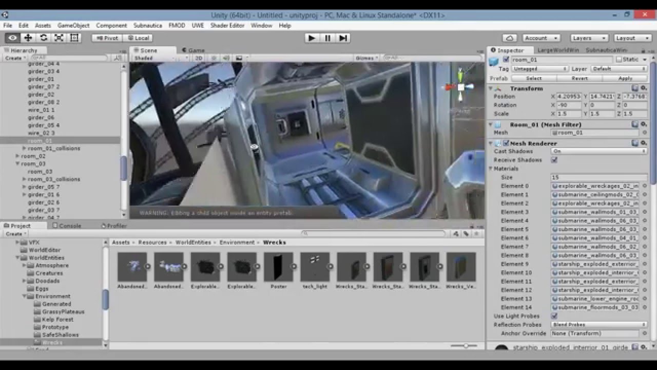The image size is (657, 370).
Task: Open the Cloud services button
Action: tap(510, 38)
